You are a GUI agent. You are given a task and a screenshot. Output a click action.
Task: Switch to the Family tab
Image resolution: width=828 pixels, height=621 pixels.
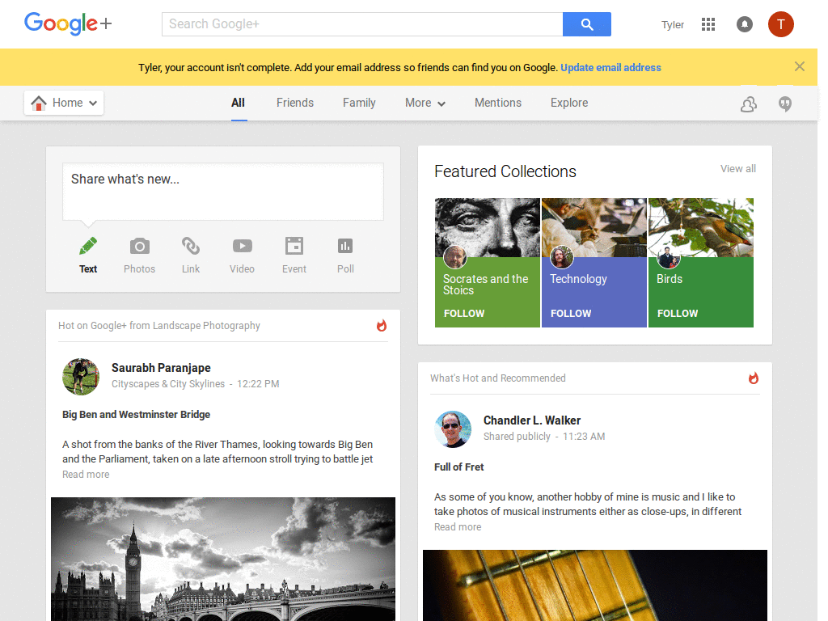[x=359, y=103]
